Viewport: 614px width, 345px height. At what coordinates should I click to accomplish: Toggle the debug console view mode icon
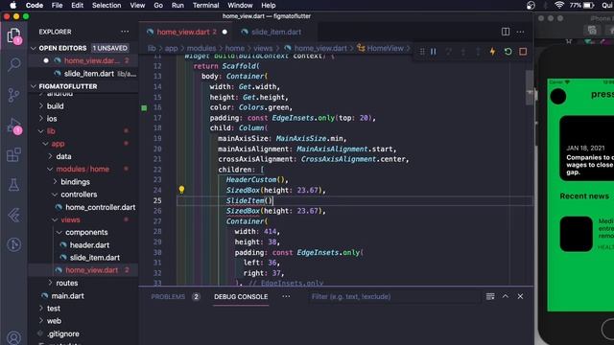[490, 296]
